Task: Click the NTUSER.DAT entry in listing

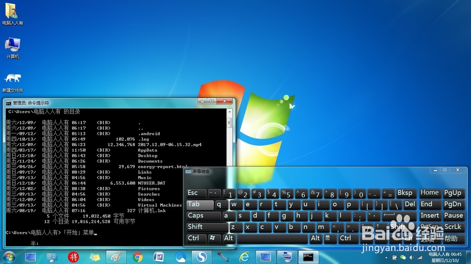Action: (x=151, y=183)
